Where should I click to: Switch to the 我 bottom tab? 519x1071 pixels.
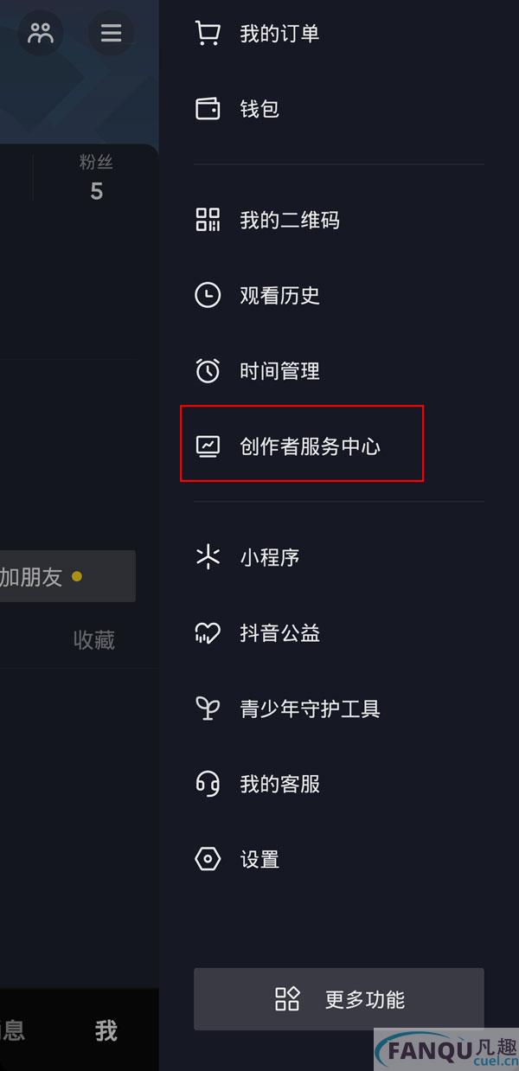click(106, 1030)
